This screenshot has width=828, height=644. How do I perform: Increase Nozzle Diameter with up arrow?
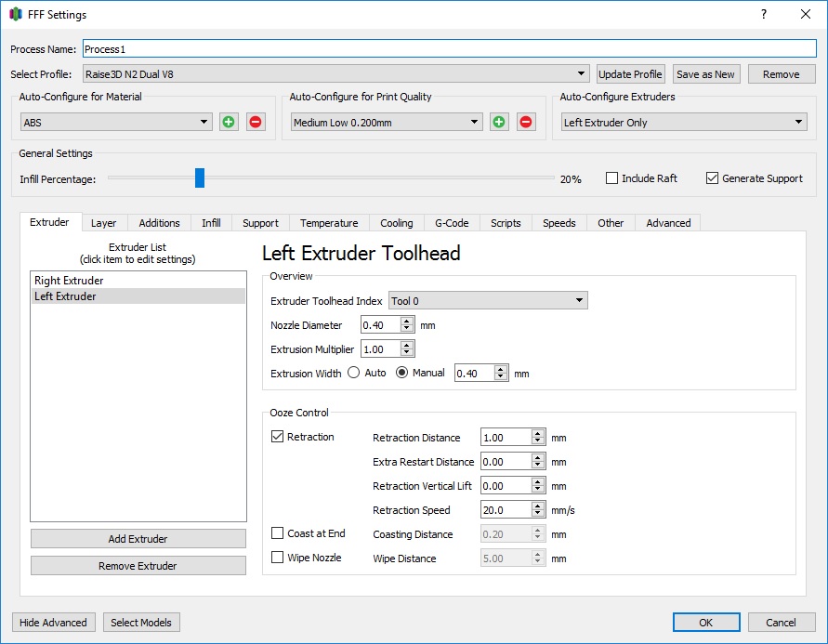407,321
